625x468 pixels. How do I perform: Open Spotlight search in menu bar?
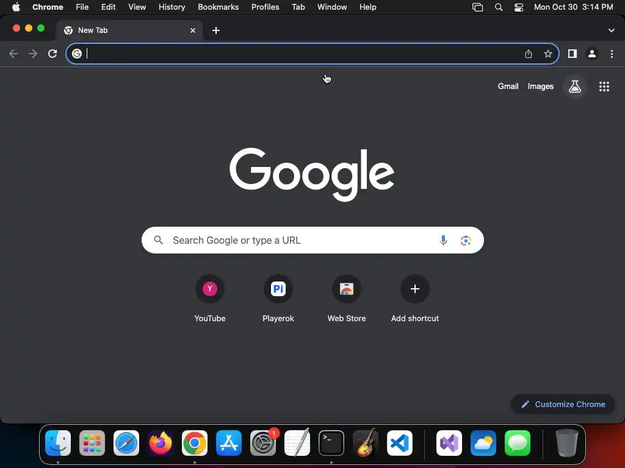click(x=499, y=7)
